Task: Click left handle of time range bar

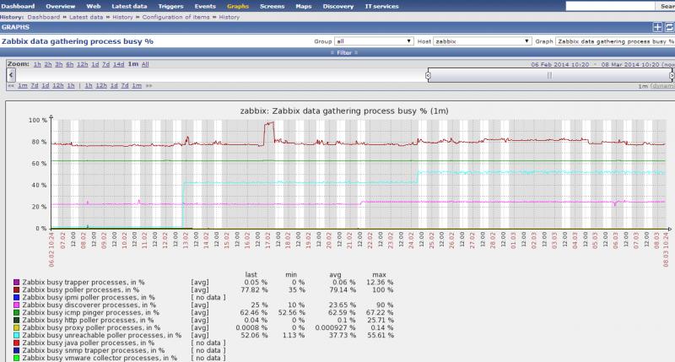Action: 429,75
